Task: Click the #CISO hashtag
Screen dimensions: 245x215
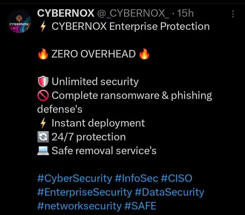Action: click(176, 178)
